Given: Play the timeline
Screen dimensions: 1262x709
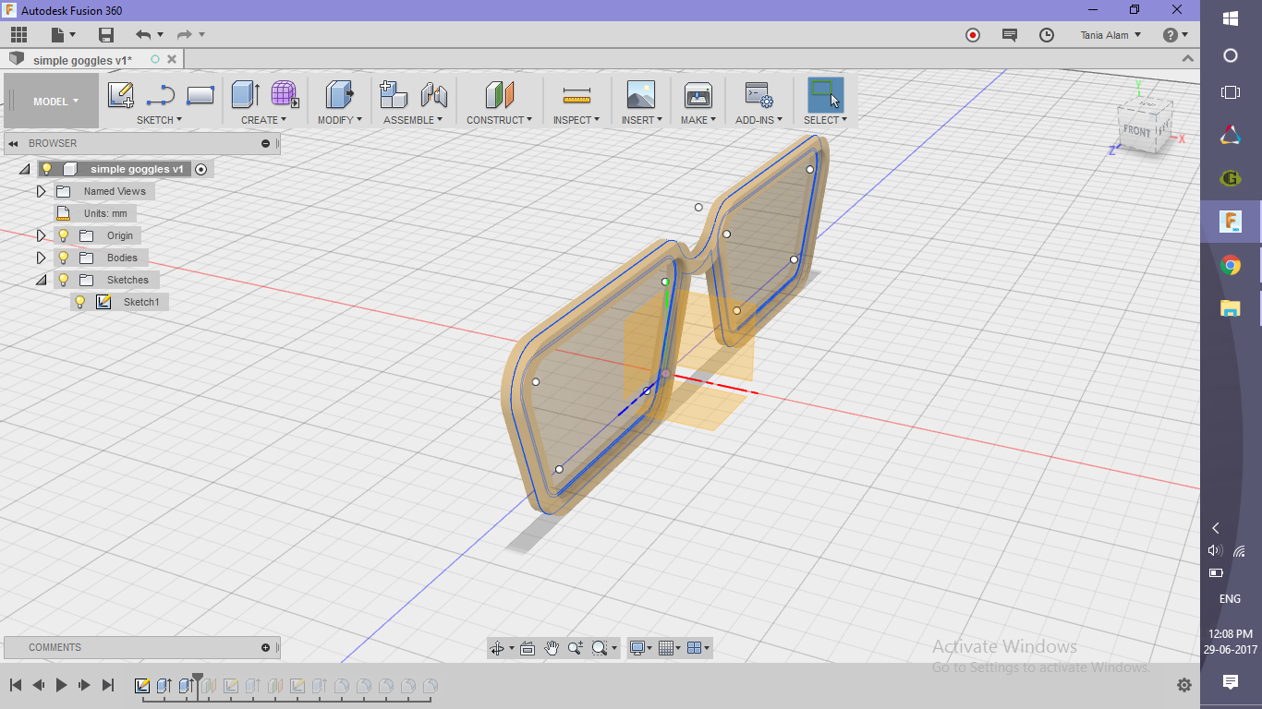Looking at the screenshot, I should (61, 685).
